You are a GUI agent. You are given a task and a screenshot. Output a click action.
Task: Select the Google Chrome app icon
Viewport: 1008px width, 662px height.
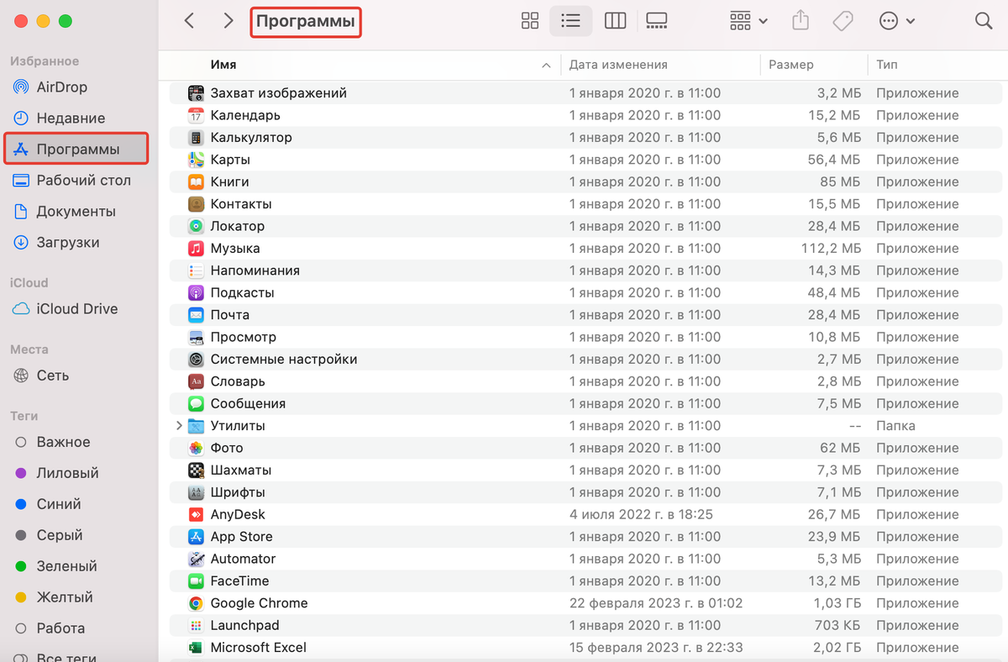coord(196,603)
